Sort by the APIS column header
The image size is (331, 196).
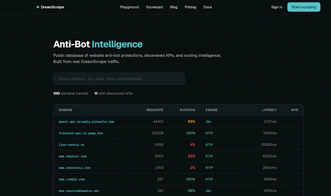click(x=295, y=110)
